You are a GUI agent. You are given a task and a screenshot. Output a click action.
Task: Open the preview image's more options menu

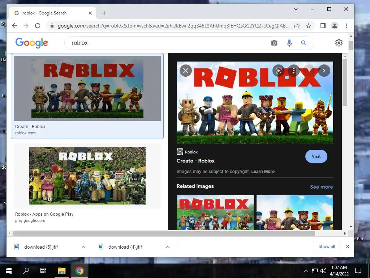293,71
